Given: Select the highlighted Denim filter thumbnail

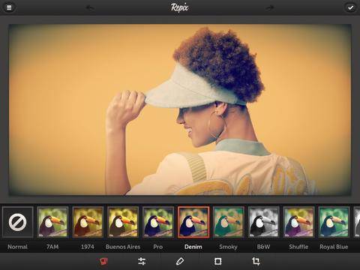Looking at the screenshot, I should pyautogui.click(x=193, y=222).
